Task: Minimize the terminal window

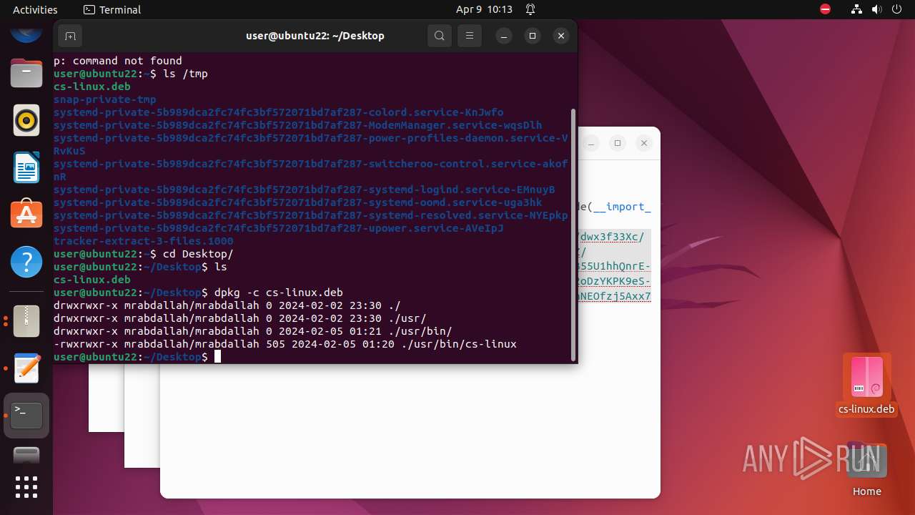Action: pyautogui.click(x=504, y=36)
